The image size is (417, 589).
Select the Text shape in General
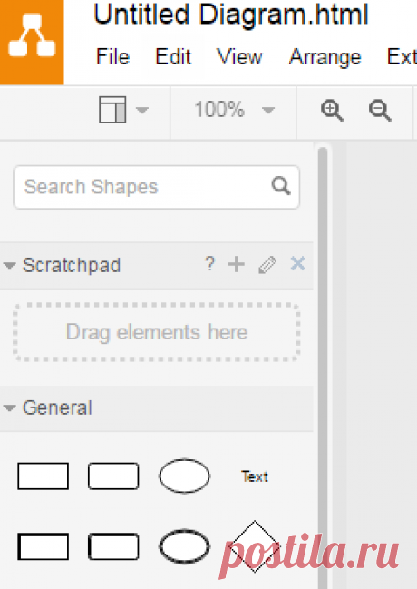tap(255, 476)
